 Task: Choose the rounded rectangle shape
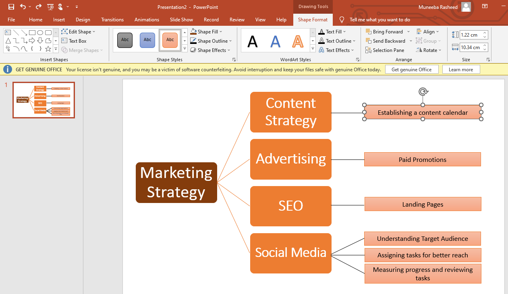48,33
